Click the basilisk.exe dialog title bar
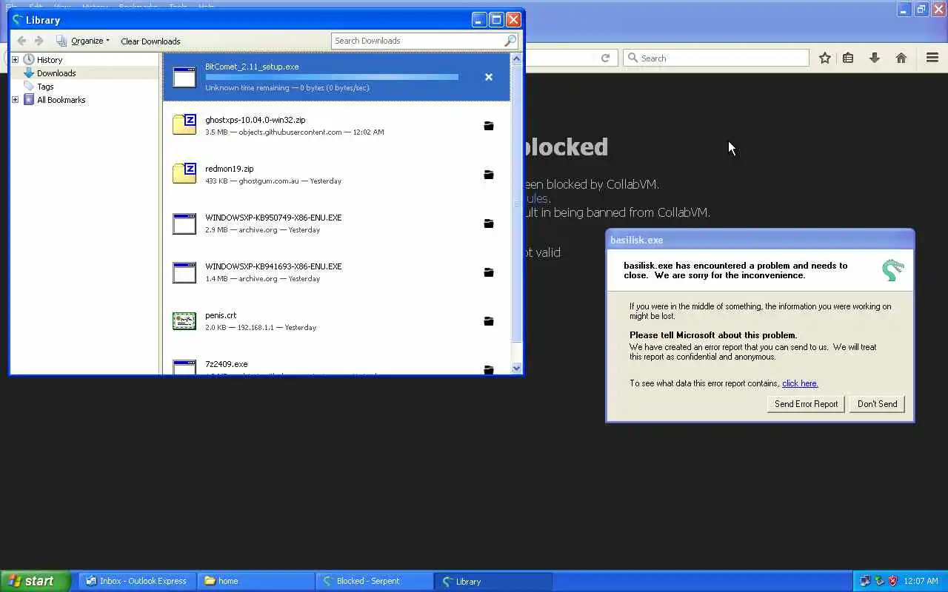The width and height of the screenshot is (948, 592). pos(760,240)
